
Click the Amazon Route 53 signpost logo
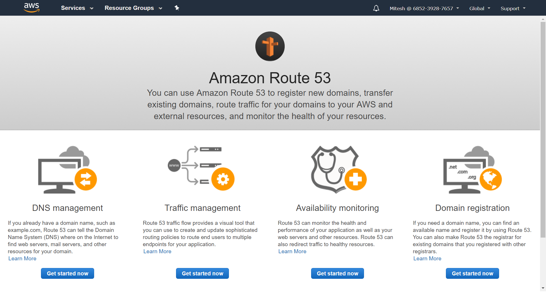pos(270,46)
